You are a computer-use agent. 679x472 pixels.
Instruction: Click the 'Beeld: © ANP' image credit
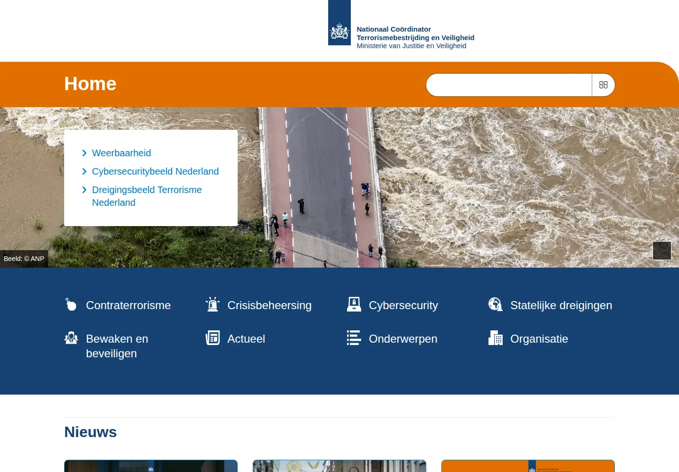click(x=24, y=259)
